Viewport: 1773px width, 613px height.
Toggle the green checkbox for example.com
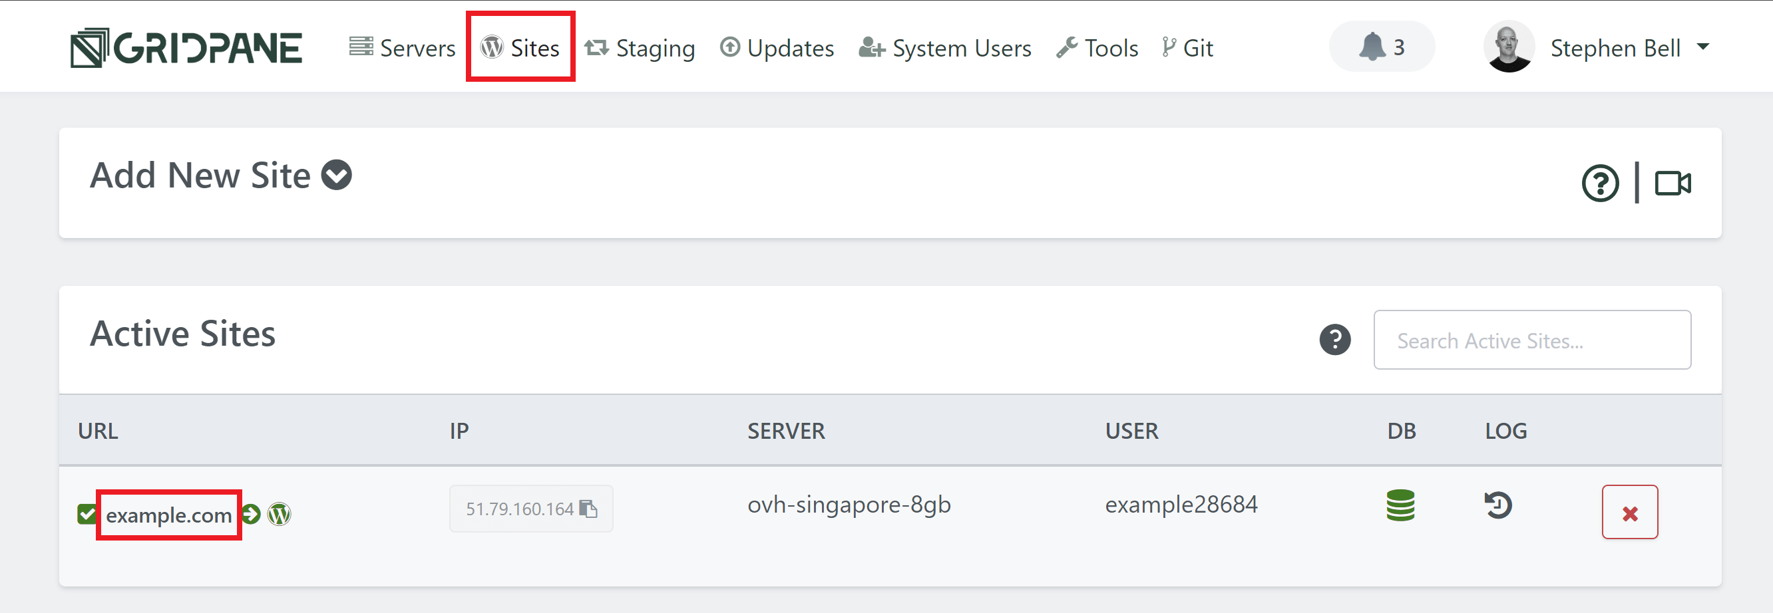point(87,514)
